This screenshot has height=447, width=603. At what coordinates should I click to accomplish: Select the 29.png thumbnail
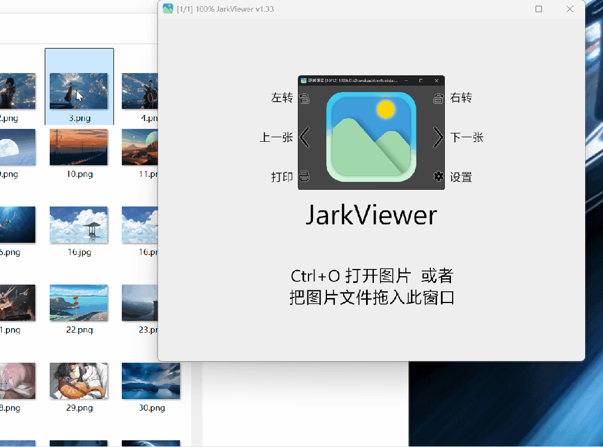[79, 381]
